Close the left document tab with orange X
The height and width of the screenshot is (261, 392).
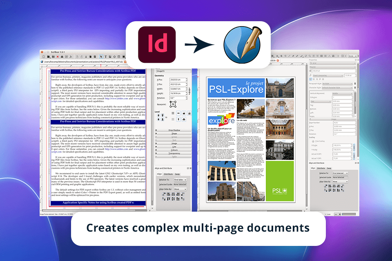click(125, 62)
